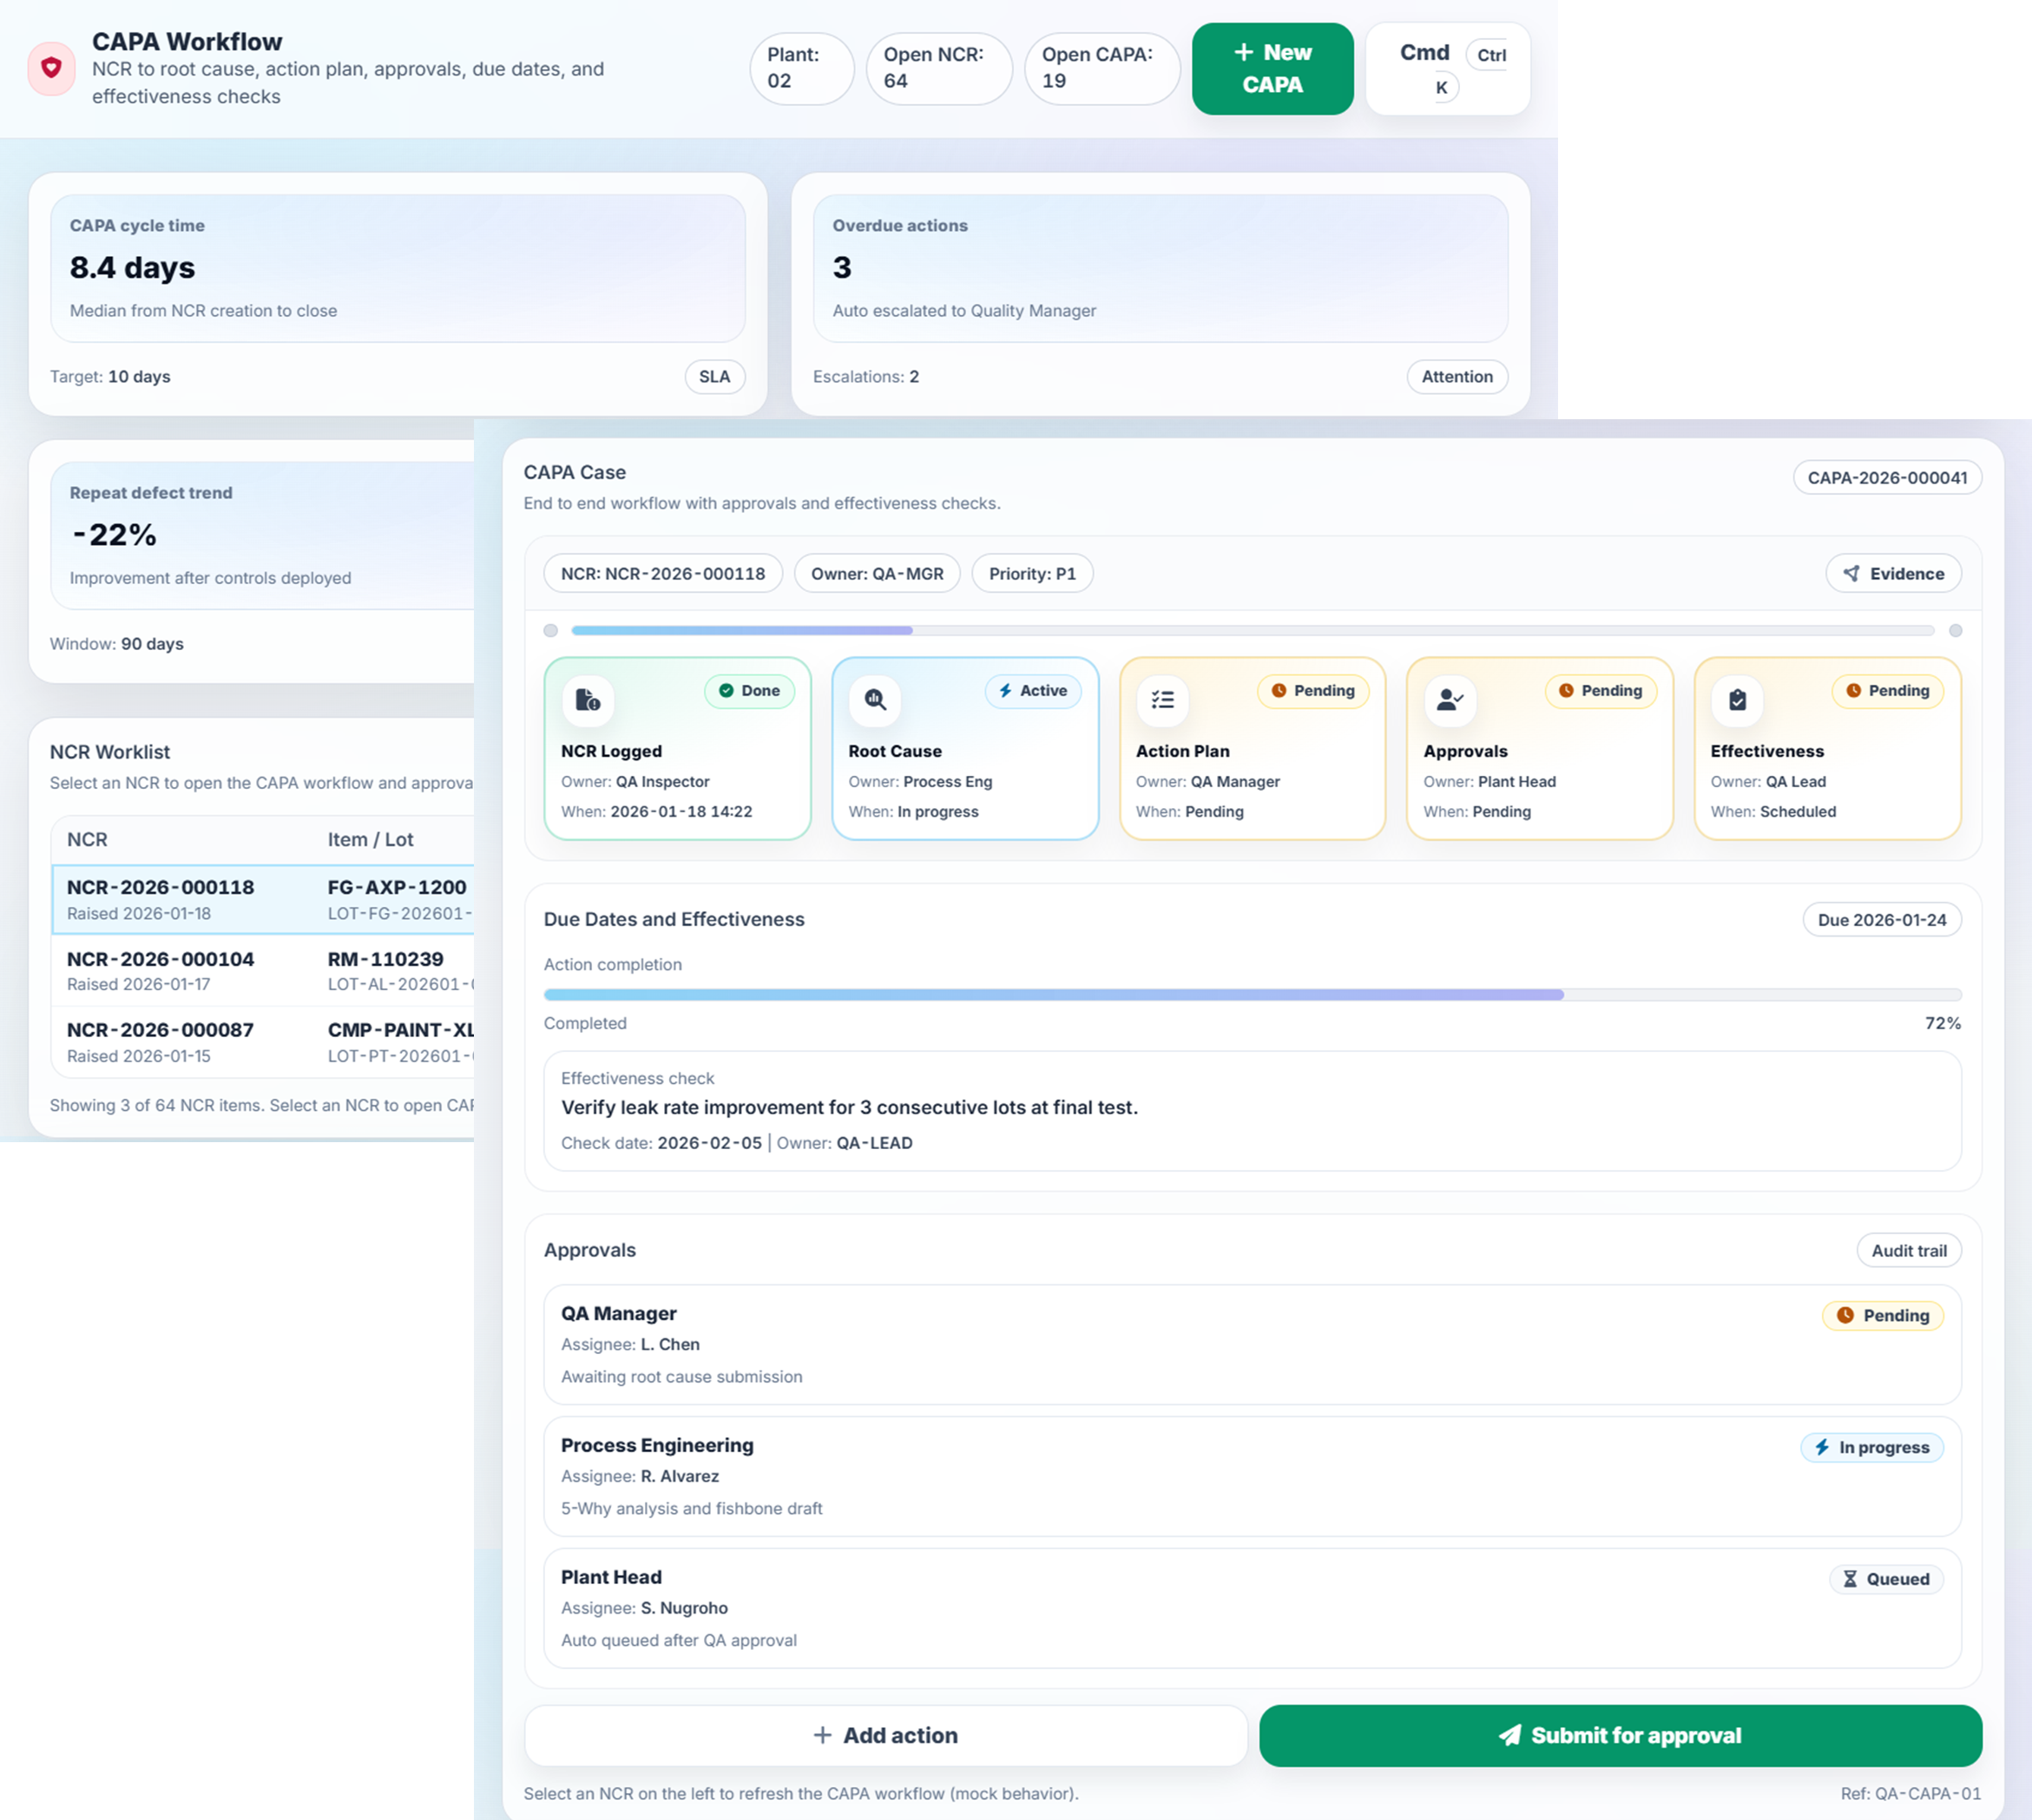The image size is (2032, 1820).
Task: Click the Priority: P1 chip
Action: tap(1031, 573)
